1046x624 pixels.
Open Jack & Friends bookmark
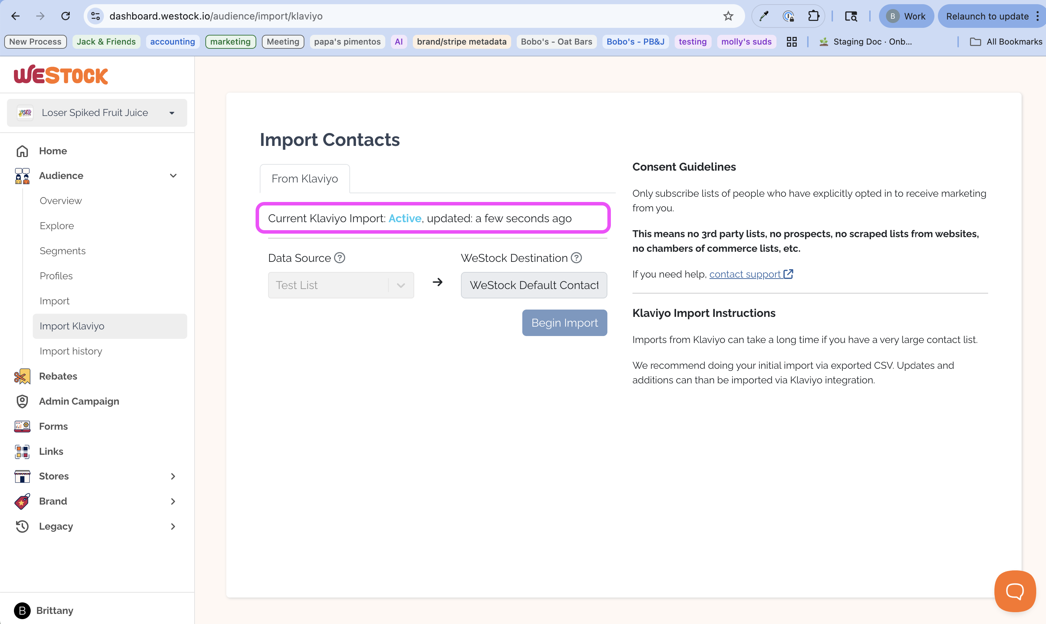(106, 42)
